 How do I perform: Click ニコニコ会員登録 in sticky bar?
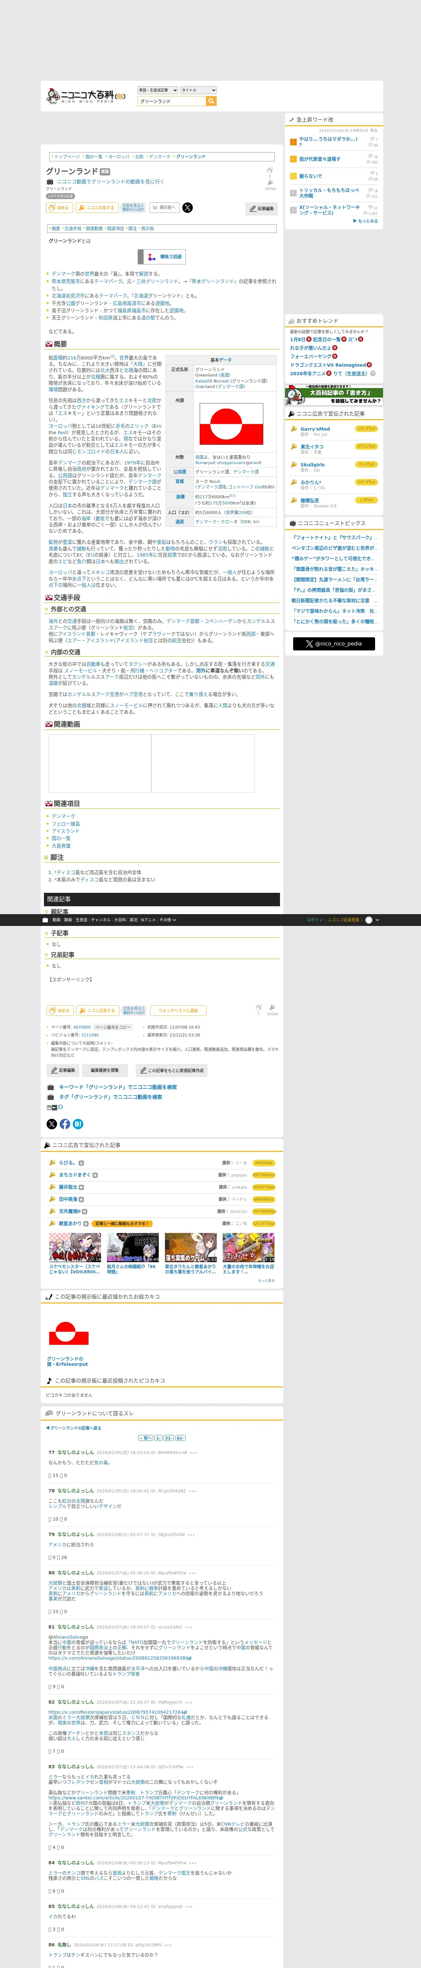pyautogui.click(x=344, y=920)
